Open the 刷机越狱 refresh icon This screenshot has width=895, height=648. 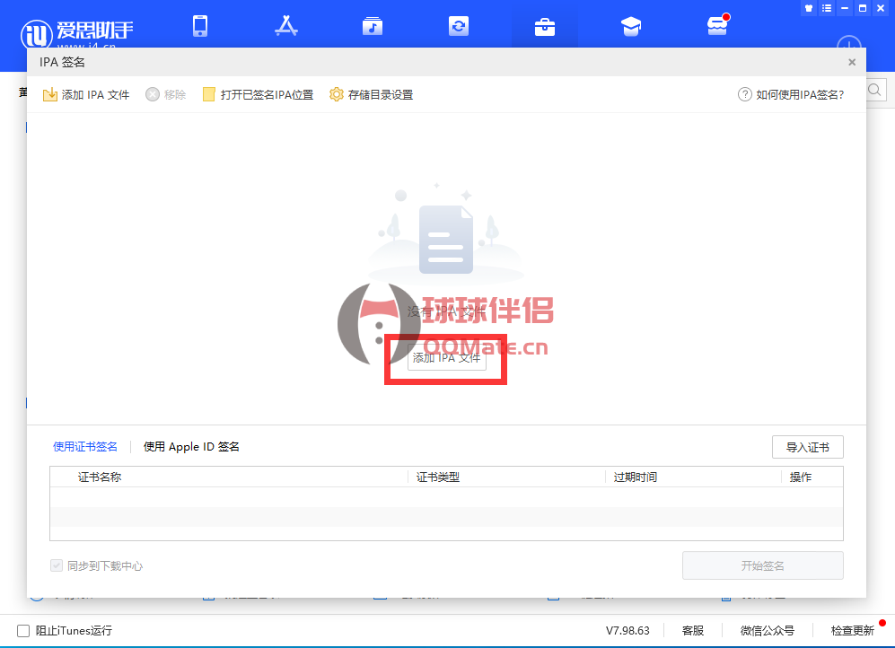458,26
